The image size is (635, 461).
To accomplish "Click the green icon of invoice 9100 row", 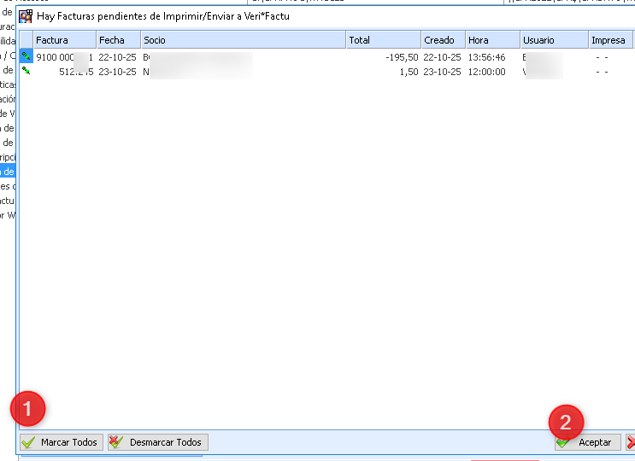I will point(26,56).
